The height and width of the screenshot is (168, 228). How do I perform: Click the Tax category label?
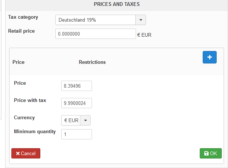[23, 17]
